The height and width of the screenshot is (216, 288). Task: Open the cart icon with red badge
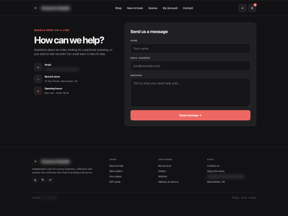pyautogui.click(x=252, y=8)
